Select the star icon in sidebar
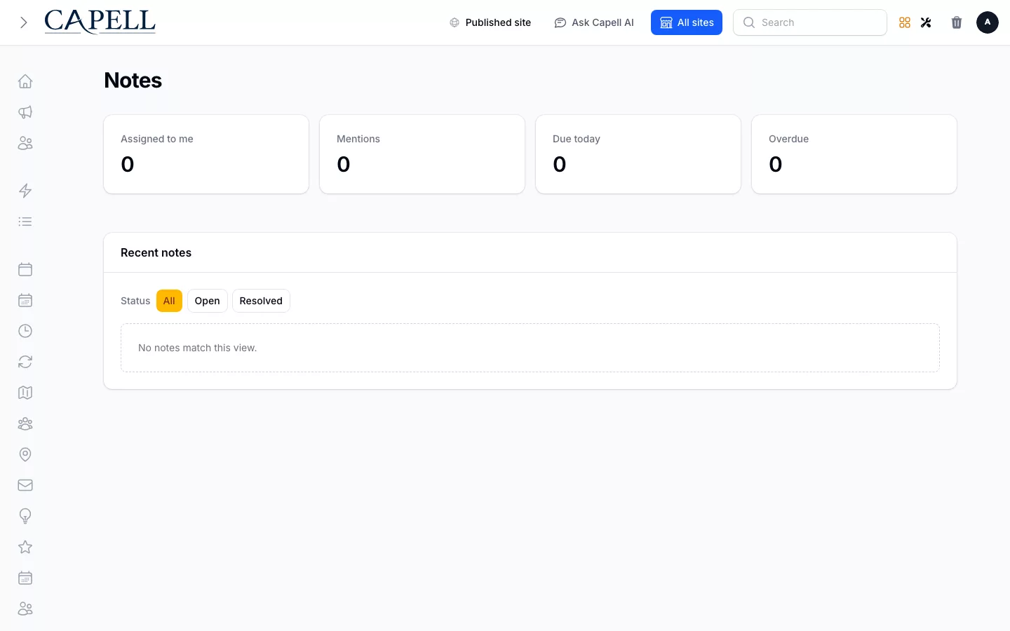Image resolution: width=1010 pixels, height=631 pixels. point(25,547)
